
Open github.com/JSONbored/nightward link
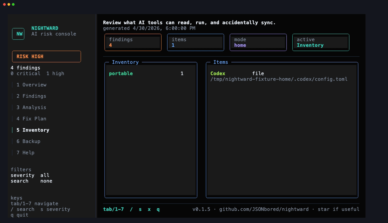[264, 209]
